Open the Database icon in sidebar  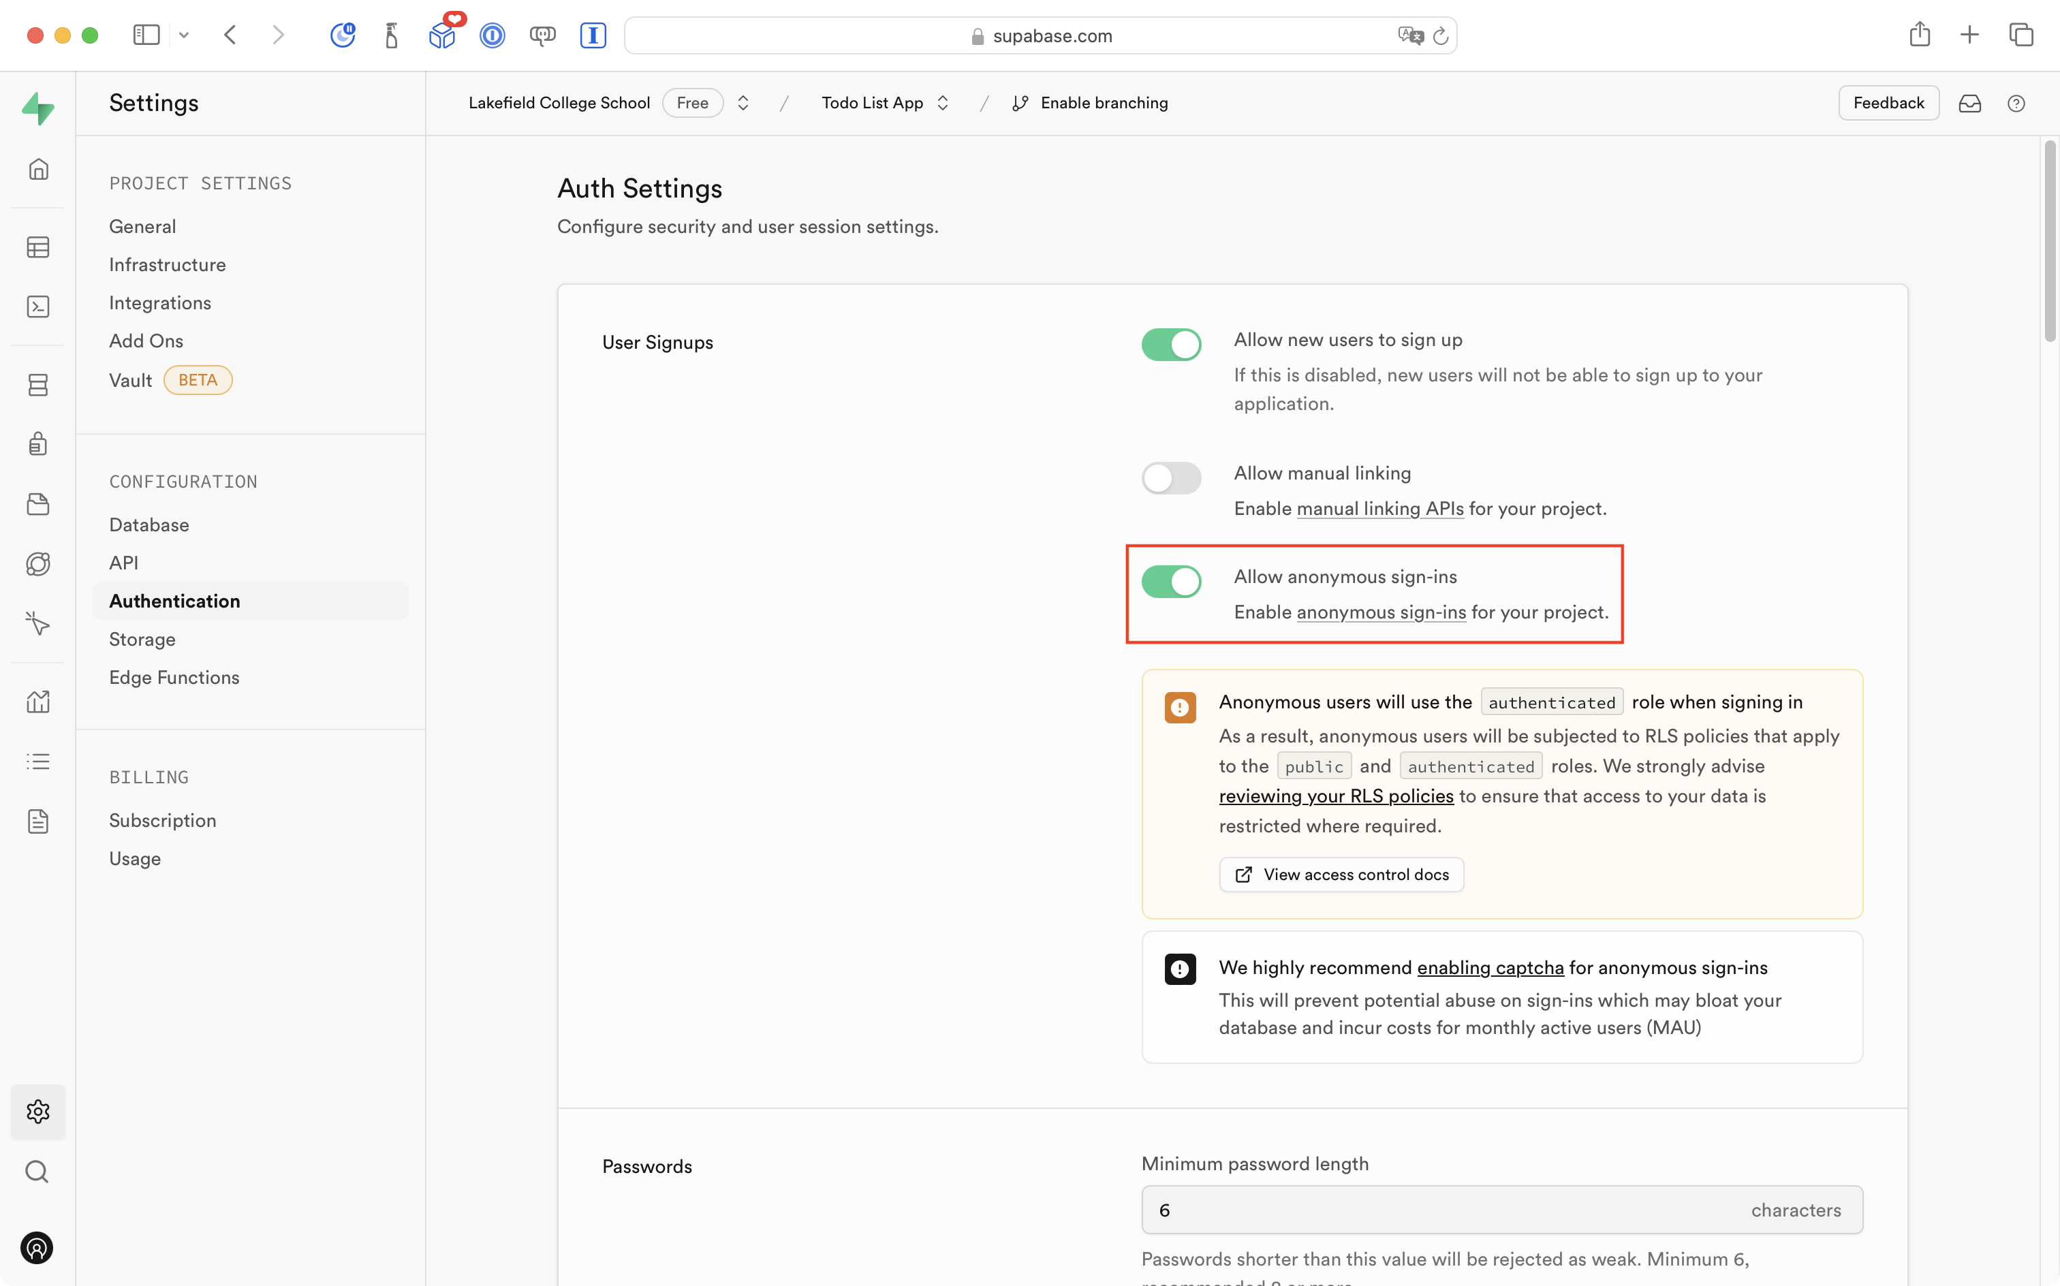[37, 384]
